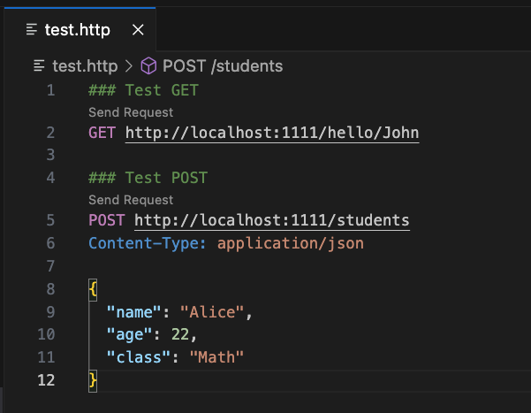Click line number 12 in the gutter

point(47,380)
